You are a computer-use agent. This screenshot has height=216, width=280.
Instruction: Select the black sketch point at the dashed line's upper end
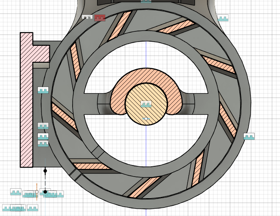(45, 171)
